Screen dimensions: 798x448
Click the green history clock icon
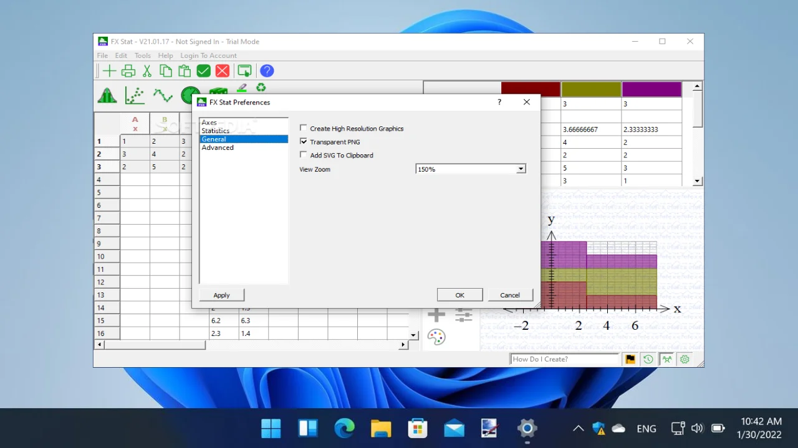tap(648, 359)
